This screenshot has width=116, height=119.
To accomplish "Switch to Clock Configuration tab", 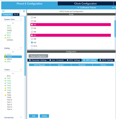I will [x=85, y=4].
